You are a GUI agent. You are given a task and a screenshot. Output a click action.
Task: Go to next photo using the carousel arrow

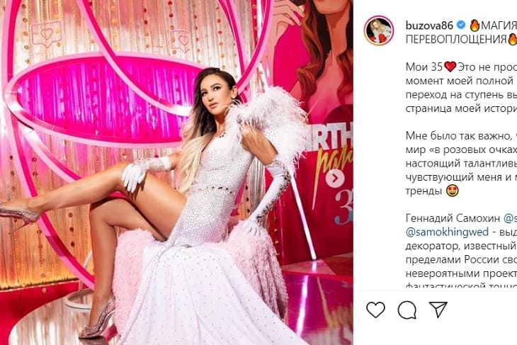[x=335, y=179]
